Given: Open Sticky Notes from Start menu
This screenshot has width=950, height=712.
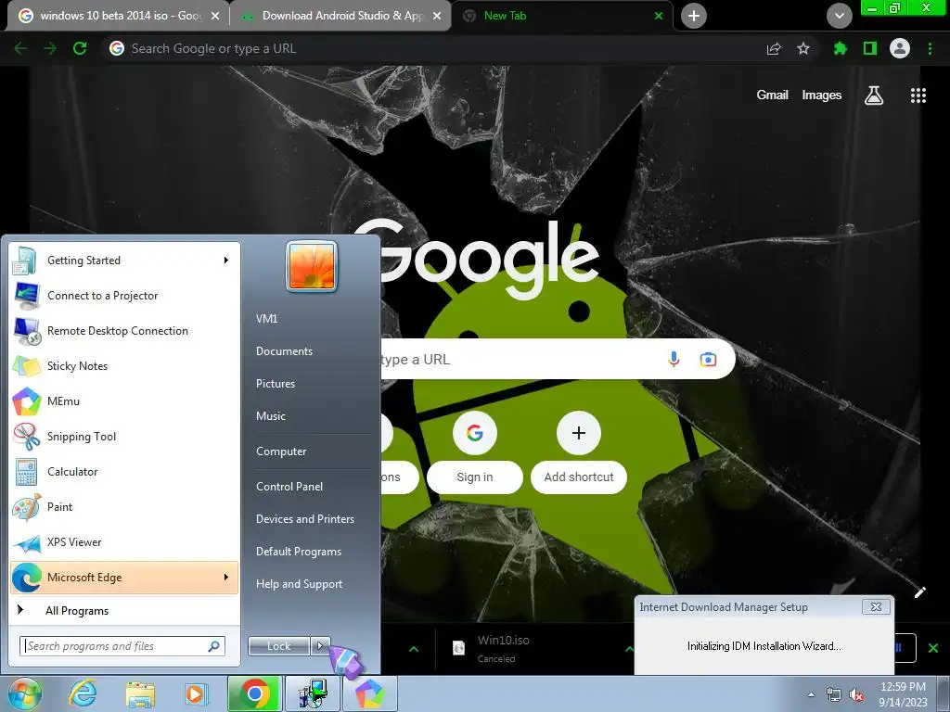Looking at the screenshot, I should click(124, 366).
